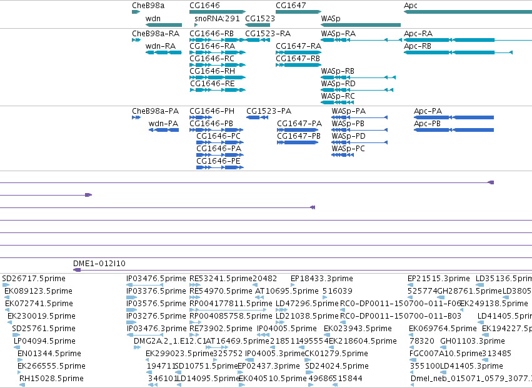This screenshot has width=532, height=388.
Task: Click EST SD26717.5prime
Action: [x=6, y=285]
